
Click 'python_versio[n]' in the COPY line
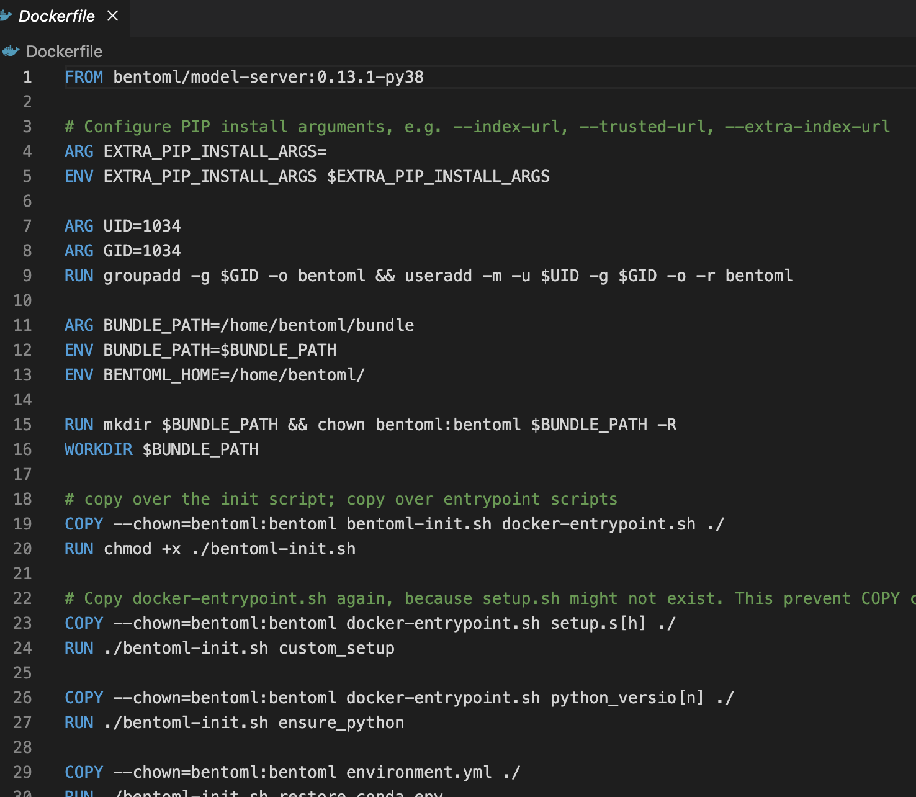[x=627, y=698]
